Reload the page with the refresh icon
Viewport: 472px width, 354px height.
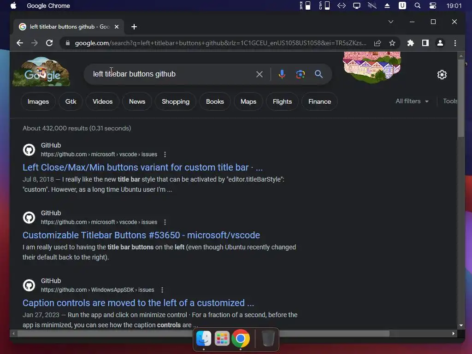pyautogui.click(x=49, y=43)
